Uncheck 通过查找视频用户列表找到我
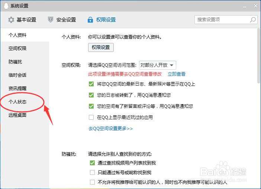The image size is (261, 189). point(92,163)
